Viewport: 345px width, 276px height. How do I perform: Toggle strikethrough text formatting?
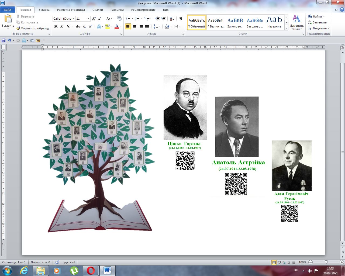(78, 26)
